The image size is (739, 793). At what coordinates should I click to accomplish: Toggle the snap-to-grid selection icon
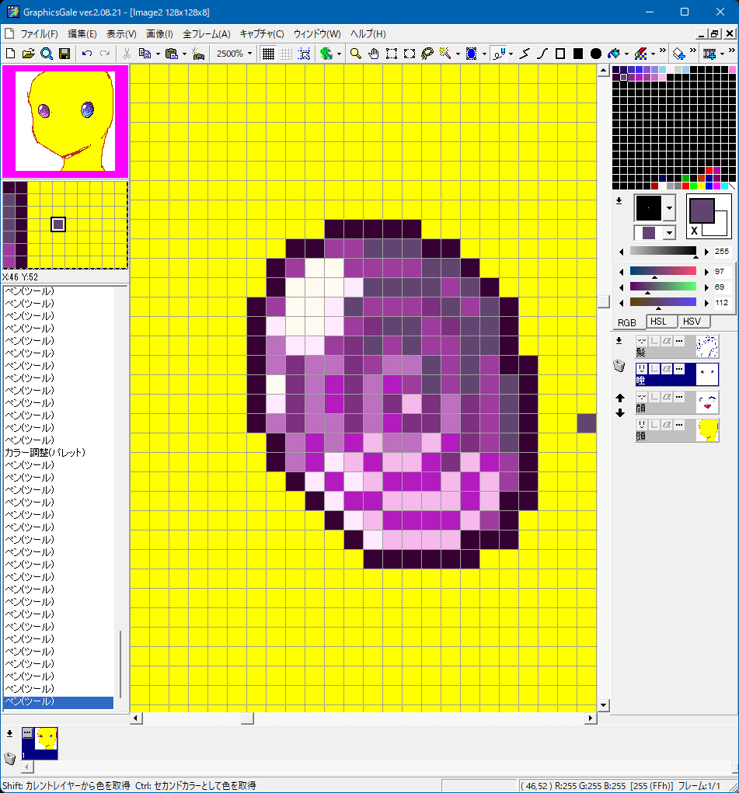click(304, 54)
